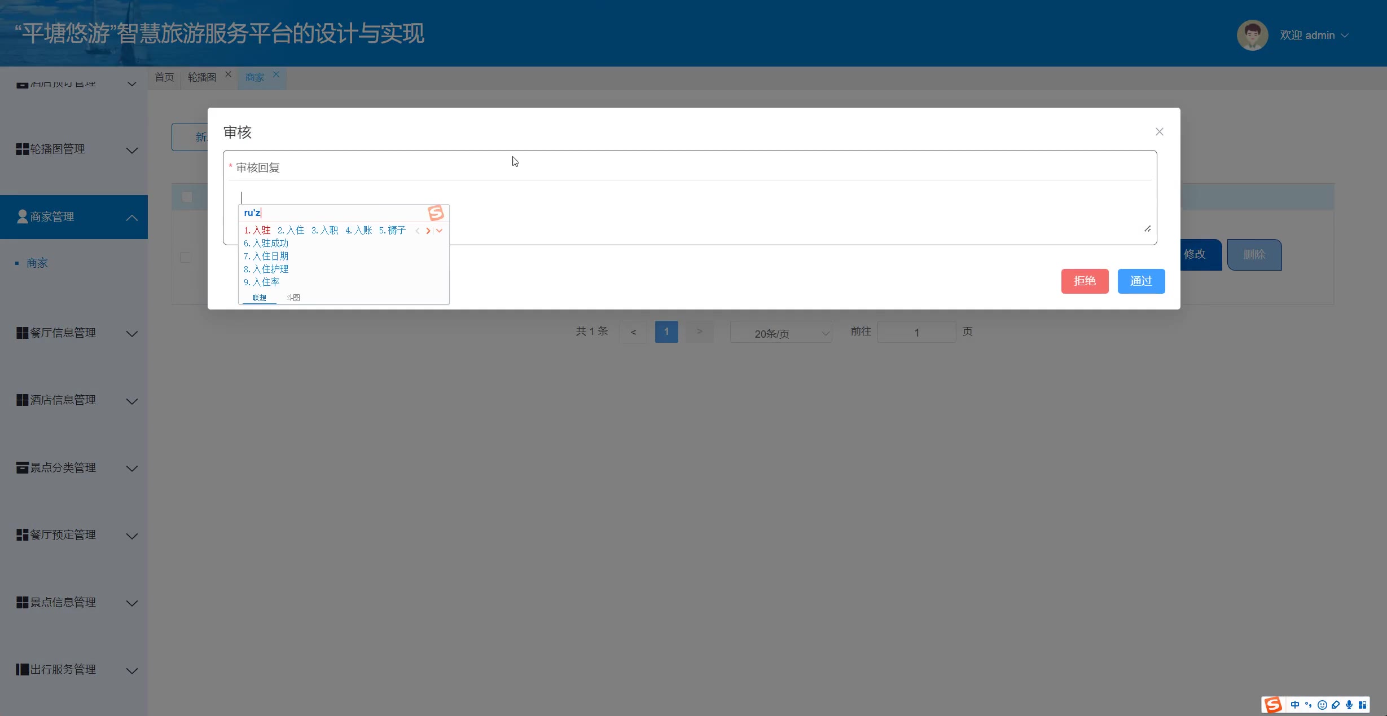Toggle Chinese punctuation mode in the IME toolbar
Viewport: 1387px width, 716px height.
coord(1308,705)
